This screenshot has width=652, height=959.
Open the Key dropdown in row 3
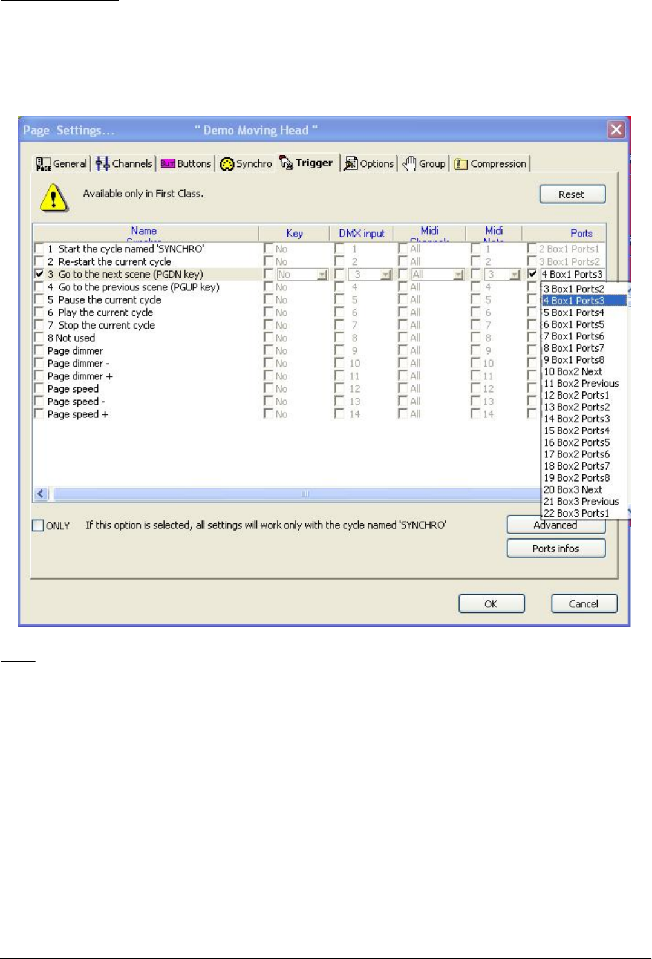coord(322,275)
